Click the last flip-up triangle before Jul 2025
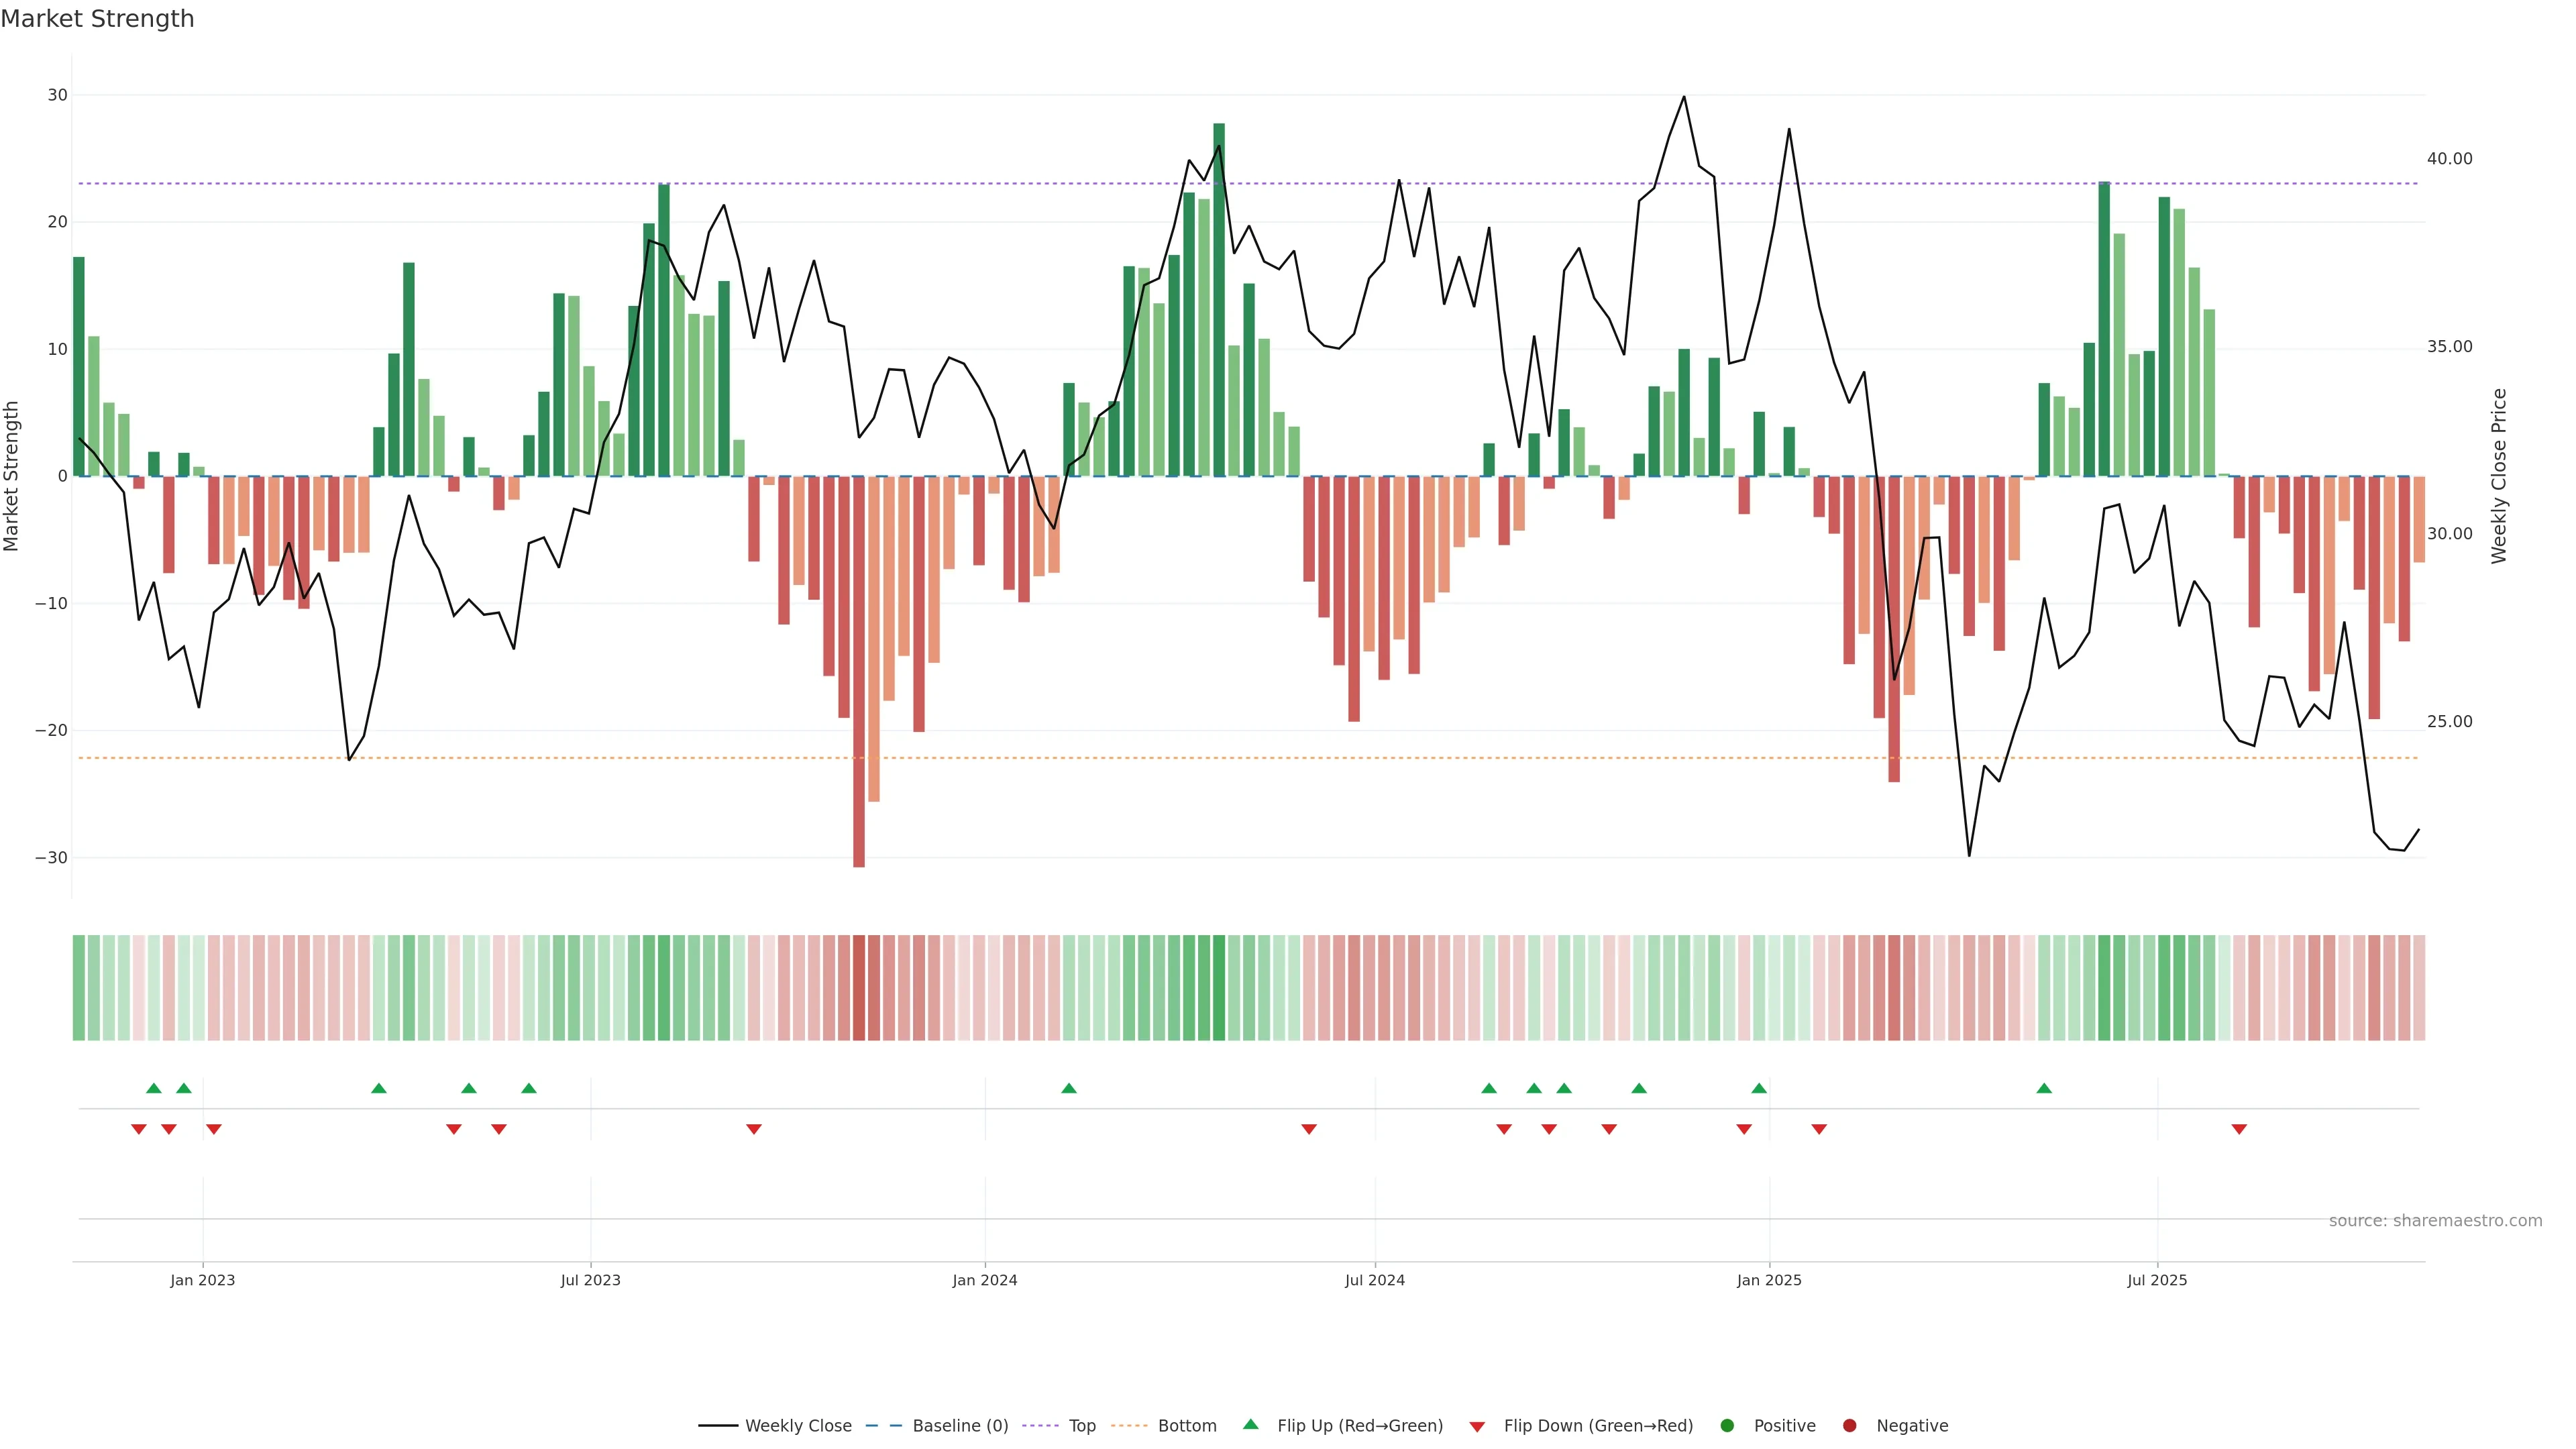The width and height of the screenshot is (2576, 1449). 2044,1088
